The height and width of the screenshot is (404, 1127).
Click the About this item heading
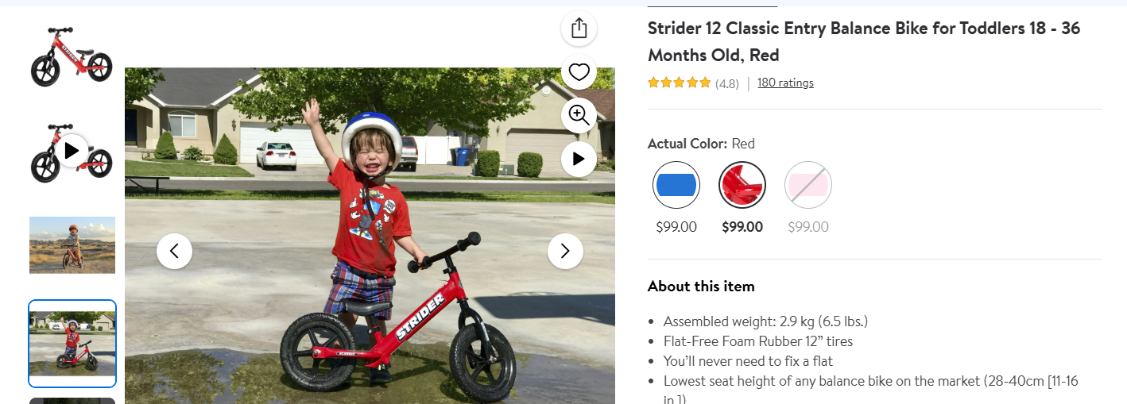pos(701,287)
